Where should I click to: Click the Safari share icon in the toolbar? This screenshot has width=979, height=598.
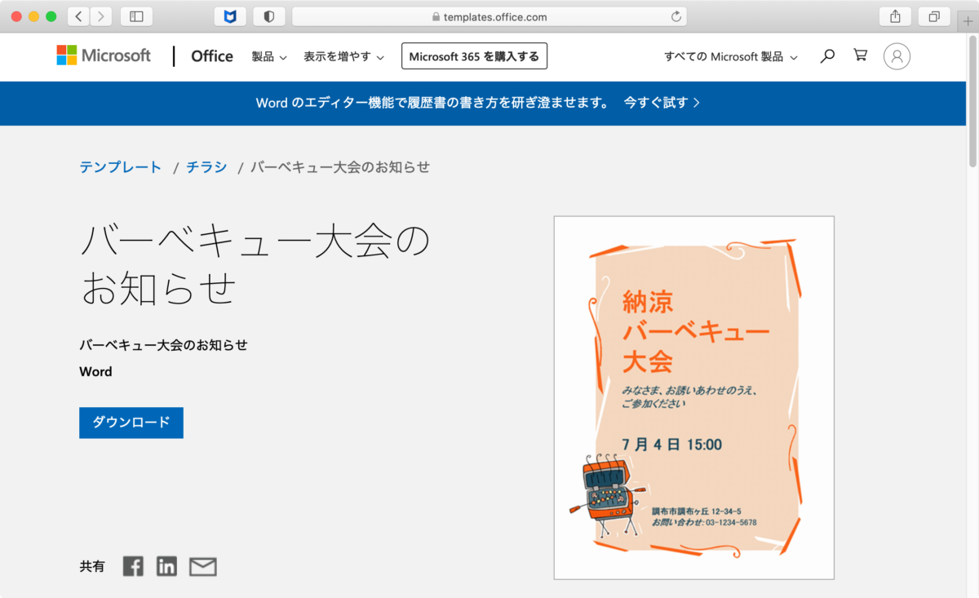(894, 16)
